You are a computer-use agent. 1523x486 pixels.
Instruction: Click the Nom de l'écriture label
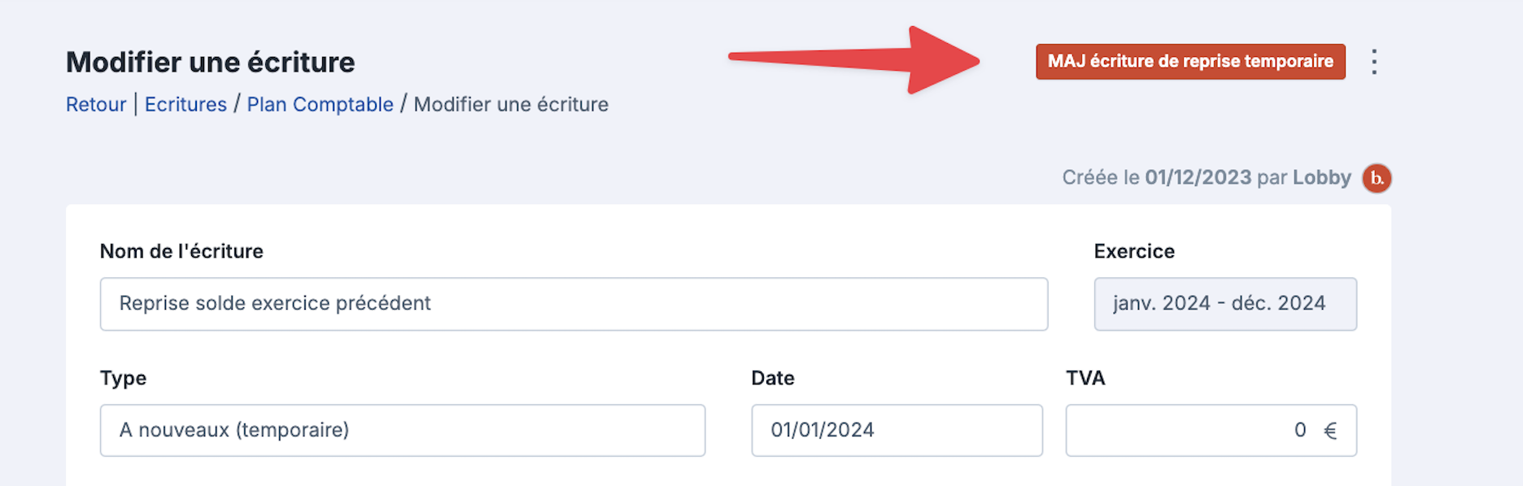pyautogui.click(x=181, y=251)
